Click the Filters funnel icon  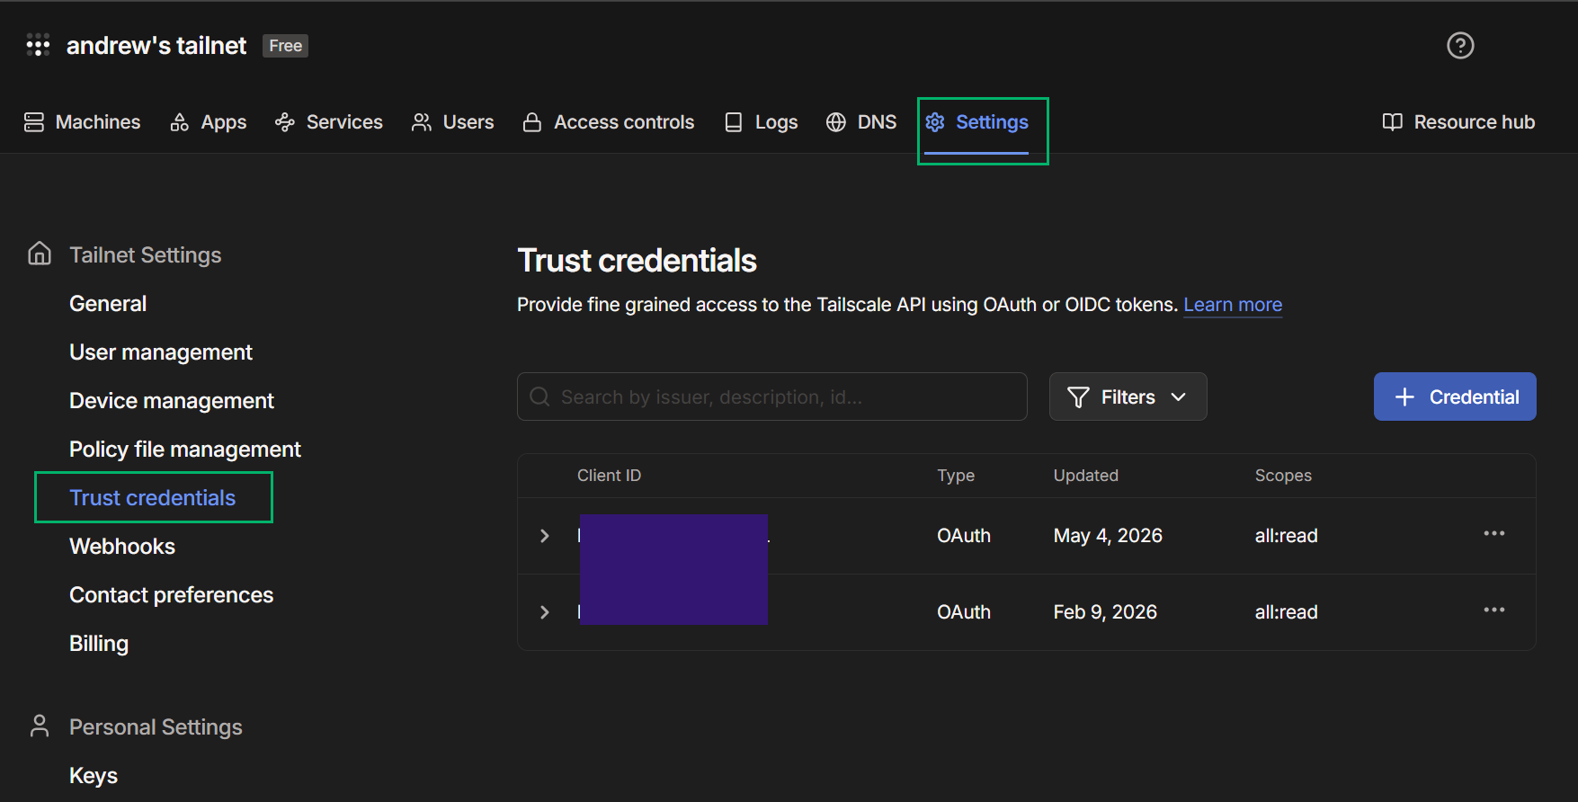1078,397
